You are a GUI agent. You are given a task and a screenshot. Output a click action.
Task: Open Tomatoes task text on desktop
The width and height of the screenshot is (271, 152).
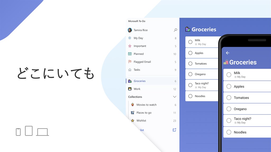pyautogui.click(x=201, y=64)
